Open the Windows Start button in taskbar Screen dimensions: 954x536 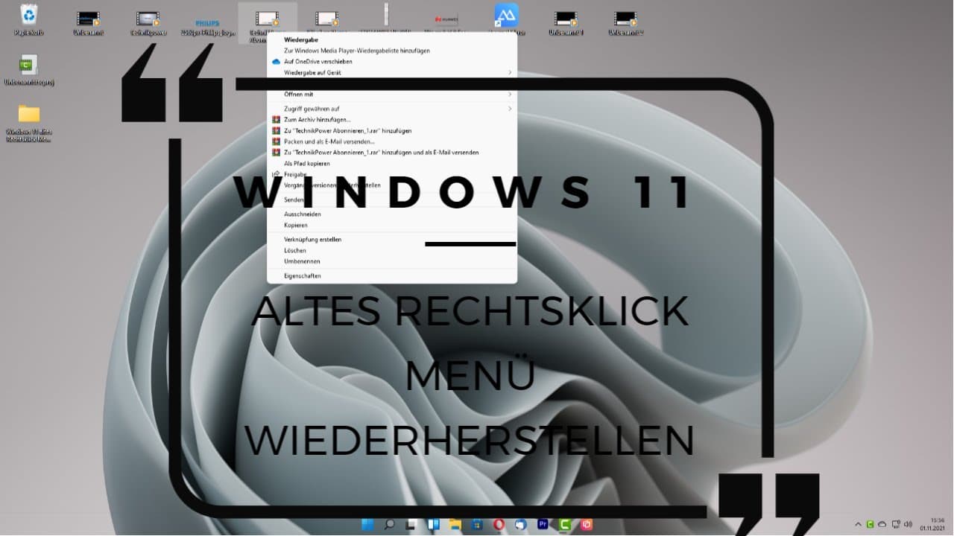pyautogui.click(x=367, y=525)
